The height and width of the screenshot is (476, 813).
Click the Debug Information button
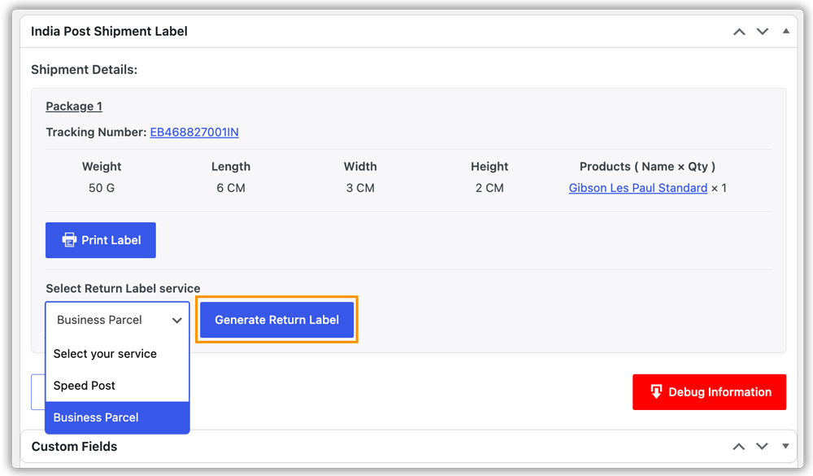tap(709, 392)
